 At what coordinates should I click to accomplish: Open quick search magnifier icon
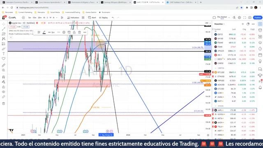click(x=234, y=18)
